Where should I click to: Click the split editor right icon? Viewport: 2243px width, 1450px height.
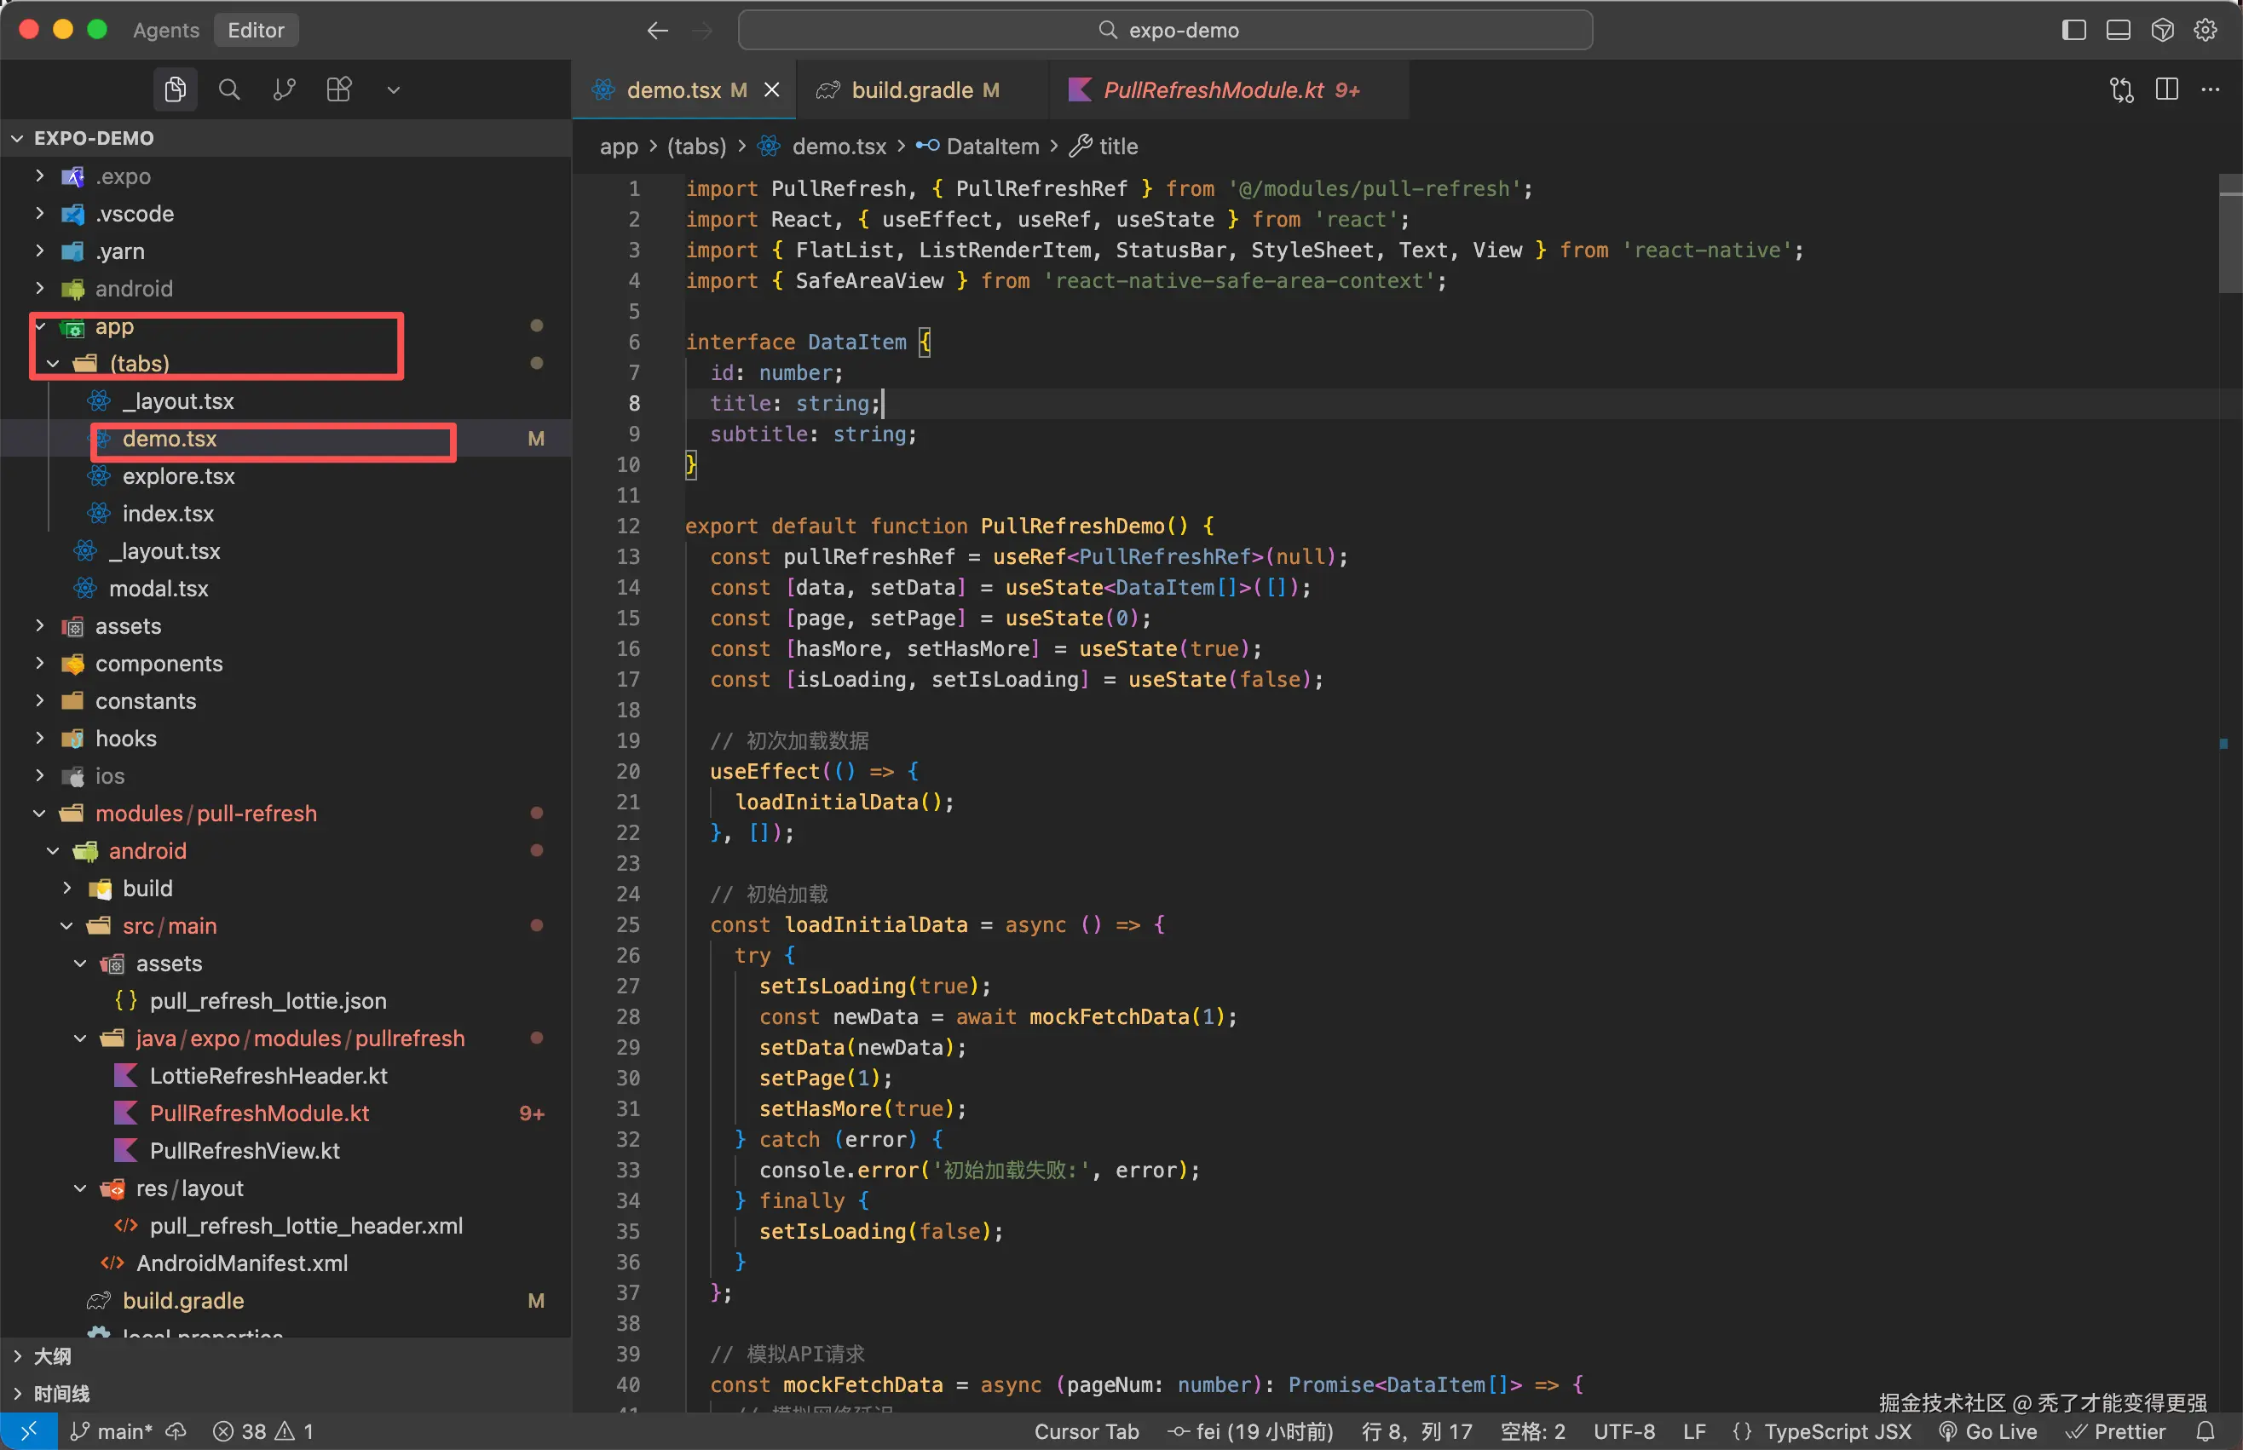2166,89
